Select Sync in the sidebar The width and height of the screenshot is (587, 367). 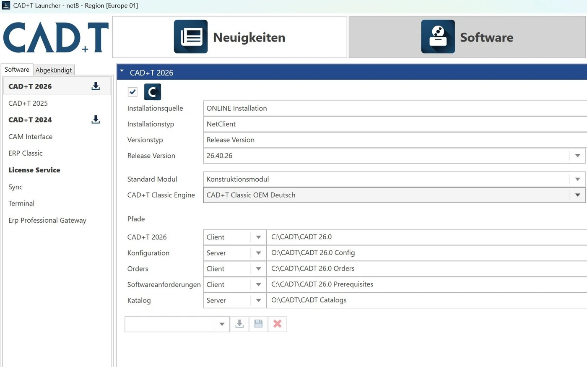pyautogui.click(x=57, y=187)
